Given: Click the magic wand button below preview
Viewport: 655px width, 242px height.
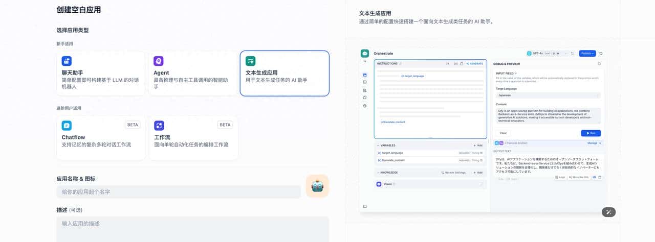Looking at the screenshot, I should (608, 212).
